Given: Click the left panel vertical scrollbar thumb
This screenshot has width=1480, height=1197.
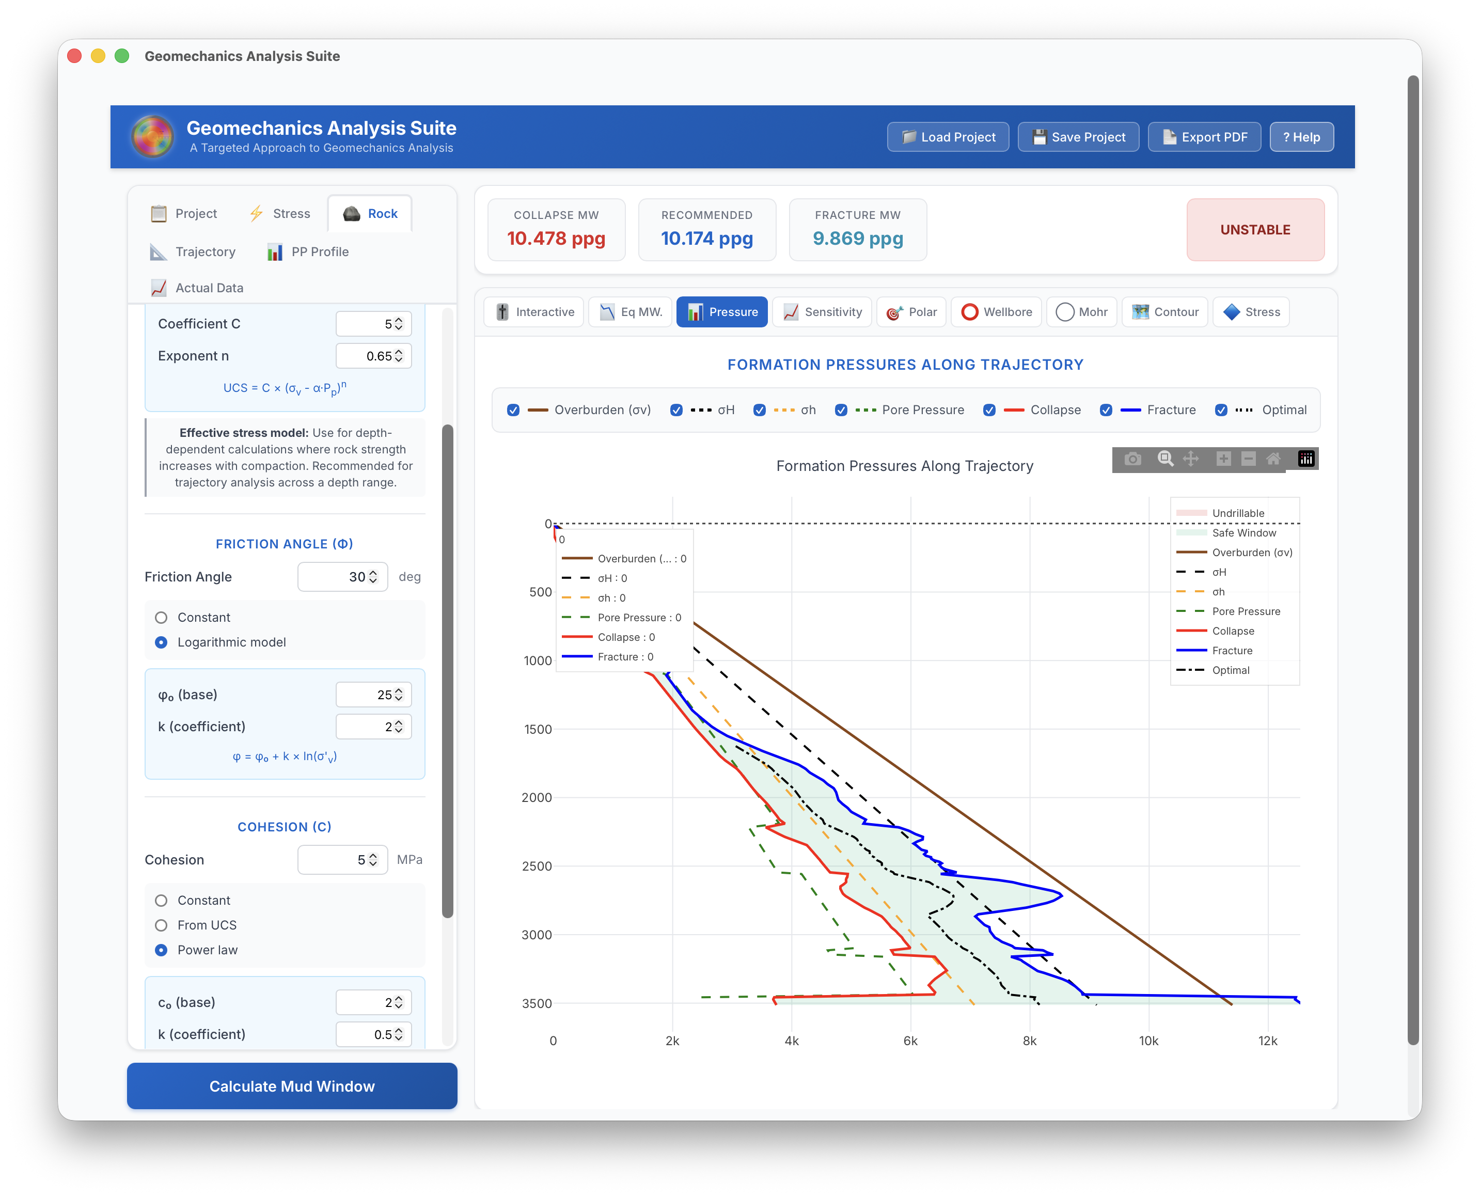Looking at the screenshot, I should 447,671.
